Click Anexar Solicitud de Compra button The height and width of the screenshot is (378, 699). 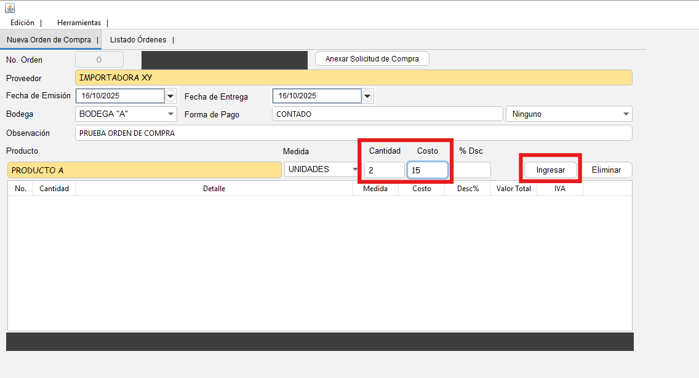click(372, 59)
